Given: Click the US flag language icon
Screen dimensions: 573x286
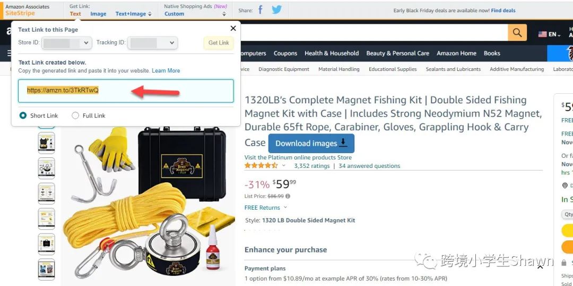Looking at the screenshot, I should click(x=542, y=34).
